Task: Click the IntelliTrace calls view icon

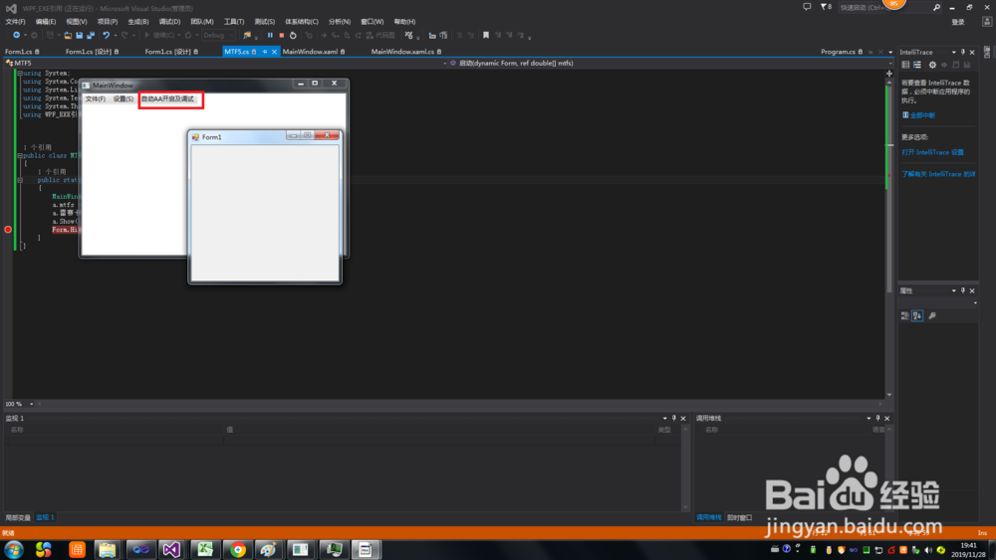Action: pyautogui.click(x=917, y=65)
